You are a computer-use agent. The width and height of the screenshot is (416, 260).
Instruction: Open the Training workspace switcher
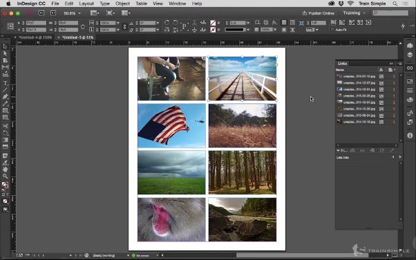click(x=354, y=13)
